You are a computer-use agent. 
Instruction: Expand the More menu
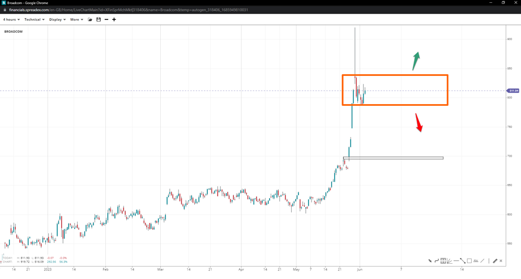point(76,20)
